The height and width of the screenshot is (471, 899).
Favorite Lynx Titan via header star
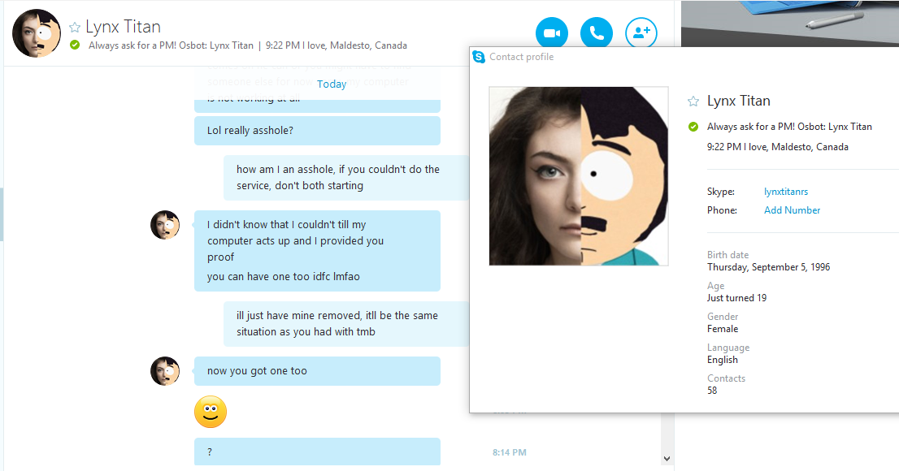click(x=75, y=28)
